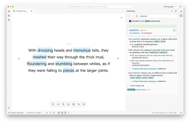Go to the next sentence arrow
This screenshot has width=190, height=123.
pos(118,58)
